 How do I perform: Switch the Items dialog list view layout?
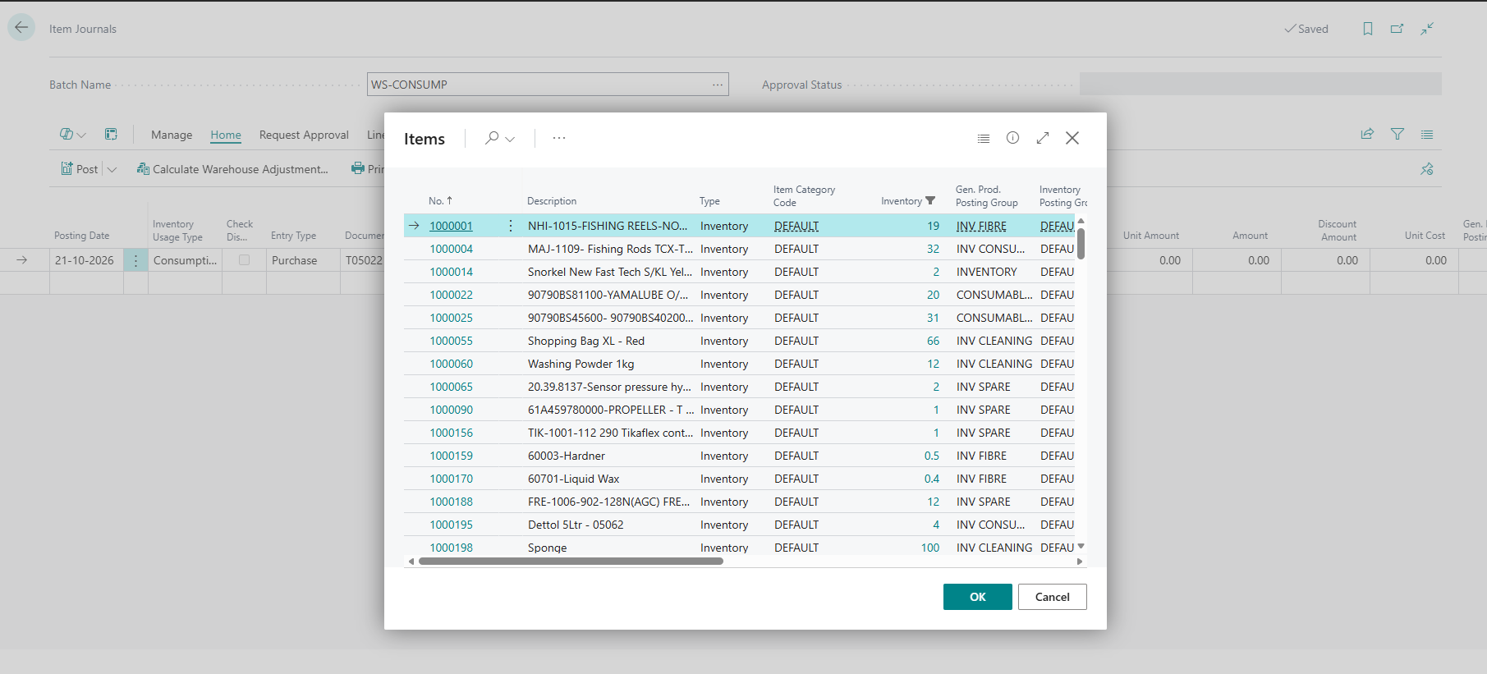[x=984, y=138]
